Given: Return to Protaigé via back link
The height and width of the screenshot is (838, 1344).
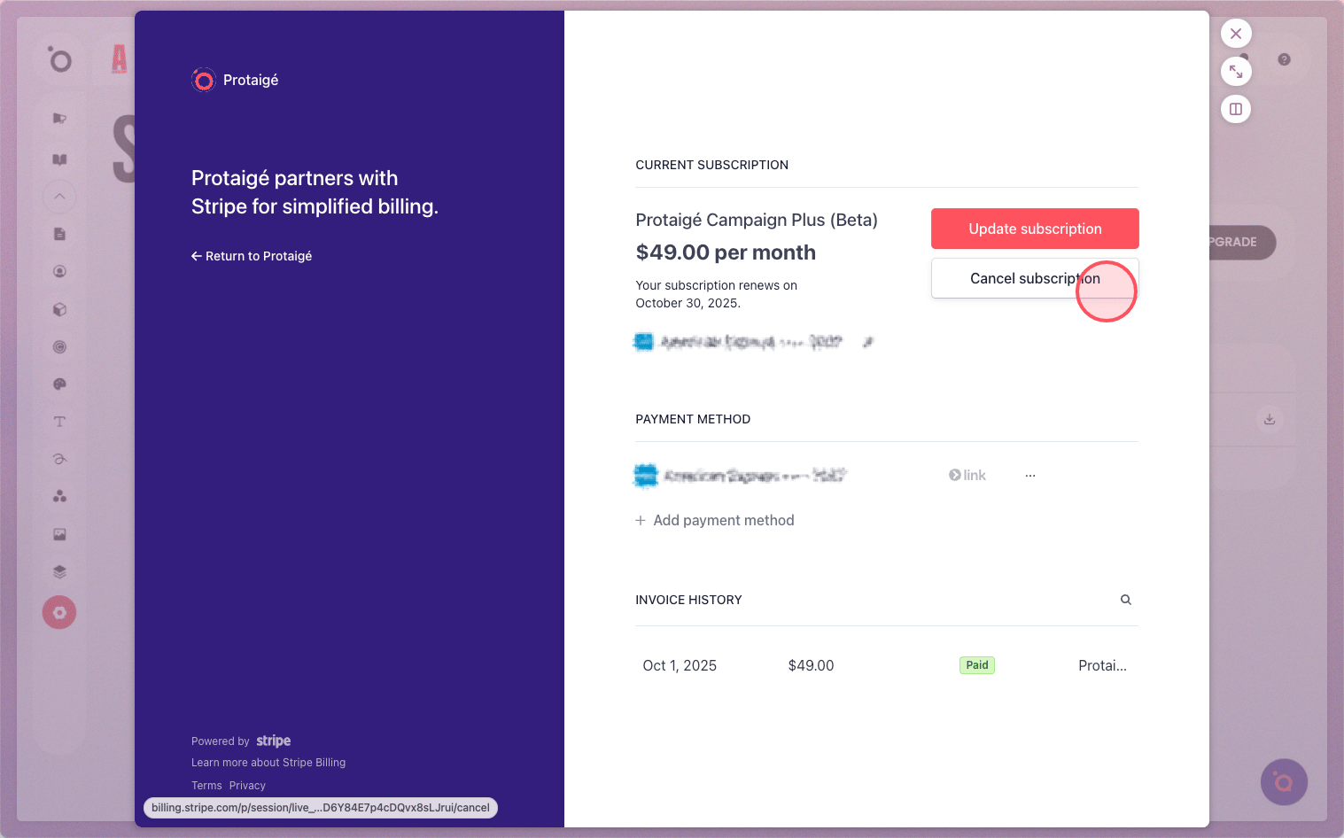Looking at the screenshot, I should [252, 256].
